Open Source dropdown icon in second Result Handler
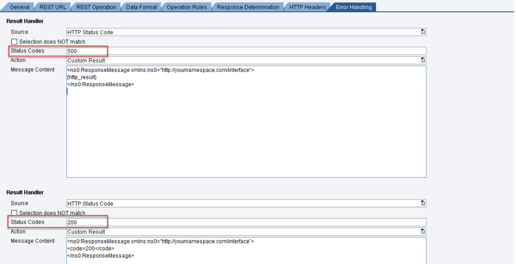This screenshot has height=264, width=516. [423, 203]
